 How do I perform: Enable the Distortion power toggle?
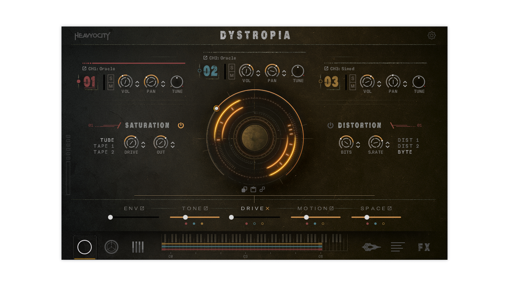click(x=330, y=126)
